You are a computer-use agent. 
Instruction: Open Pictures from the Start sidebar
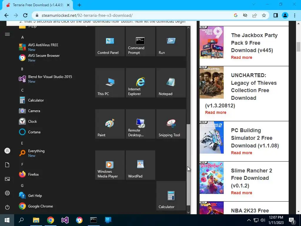[7, 179]
